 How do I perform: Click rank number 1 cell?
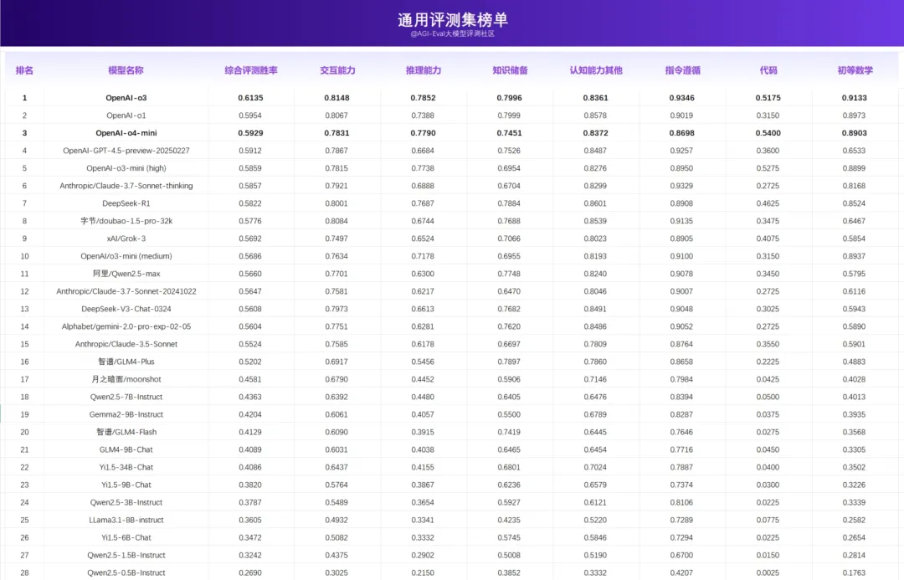click(x=24, y=98)
